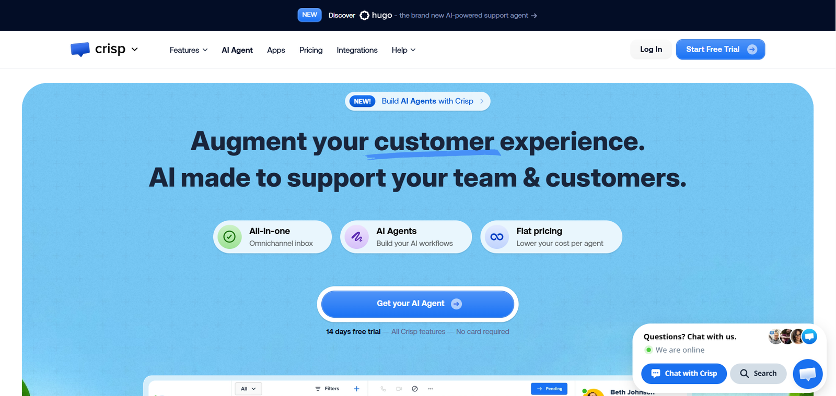Click the Log In button
This screenshot has height=396, width=836.
(651, 49)
